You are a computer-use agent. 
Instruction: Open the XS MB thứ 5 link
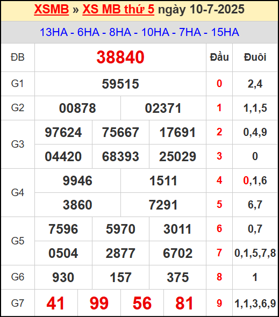click(118, 9)
